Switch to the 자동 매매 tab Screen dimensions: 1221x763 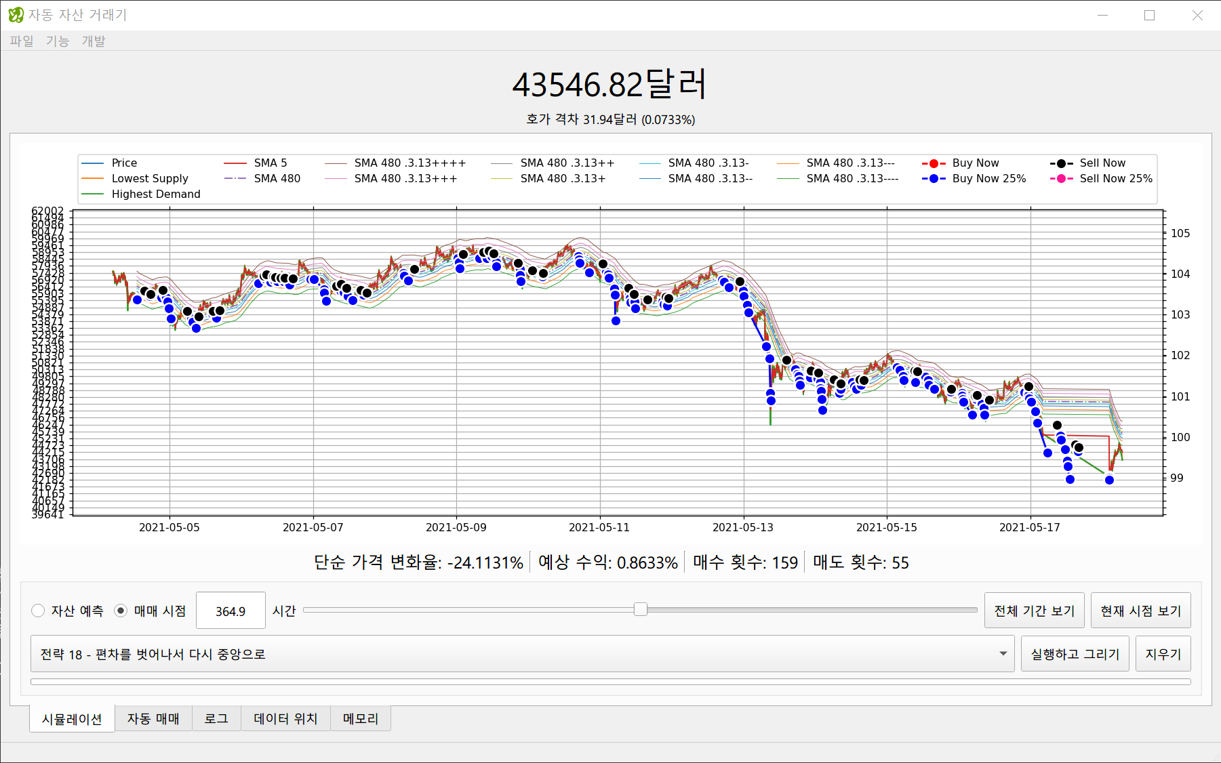click(153, 718)
